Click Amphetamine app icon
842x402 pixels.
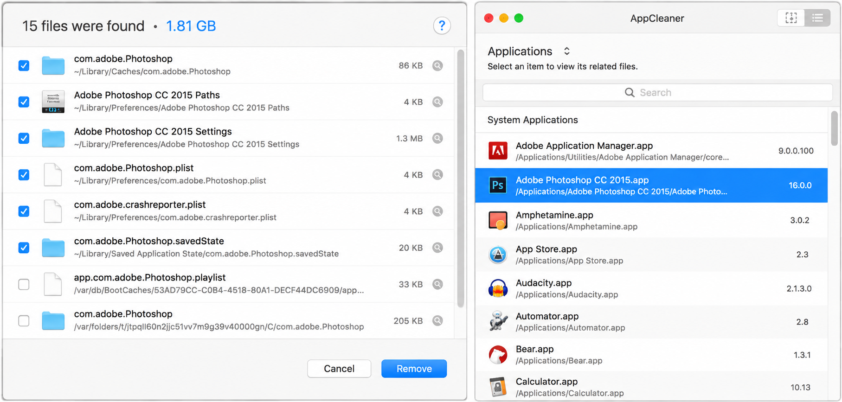(x=498, y=220)
